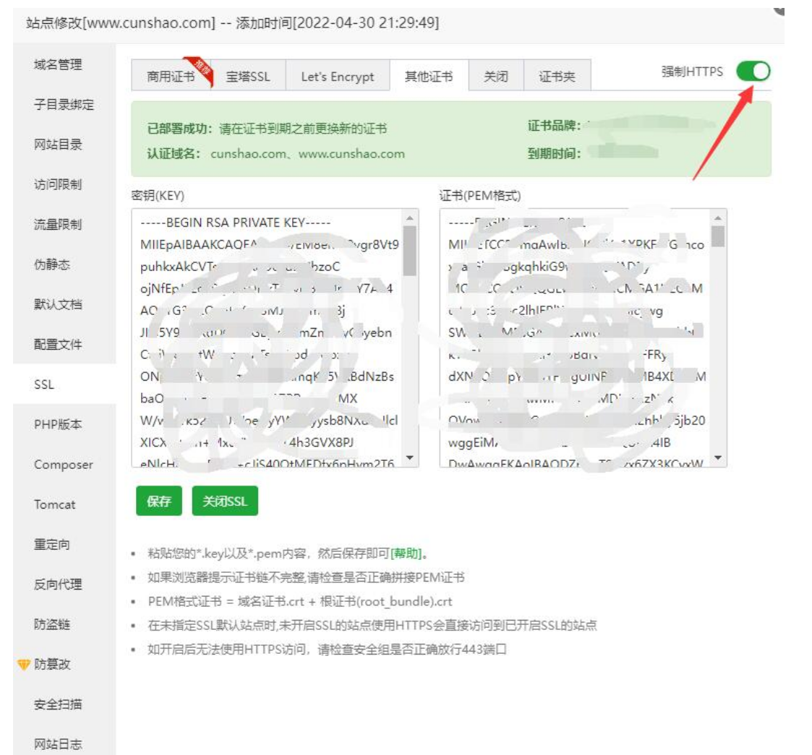Click the 关闭 tab
This screenshot has height=755, width=812.
(x=495, y=77)
